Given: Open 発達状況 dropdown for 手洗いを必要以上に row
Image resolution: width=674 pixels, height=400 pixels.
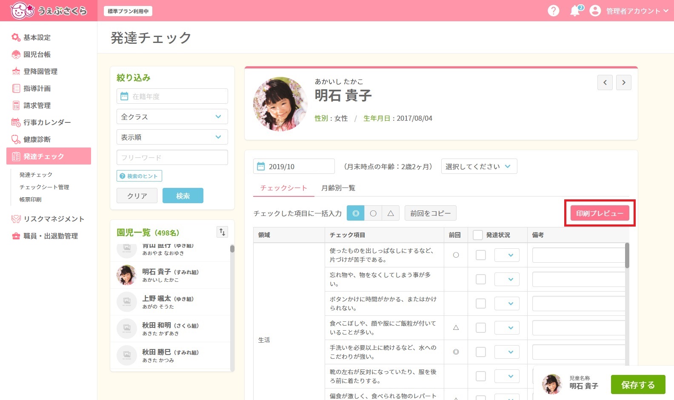Looking at the screenshot, I should tap(507, 352).
